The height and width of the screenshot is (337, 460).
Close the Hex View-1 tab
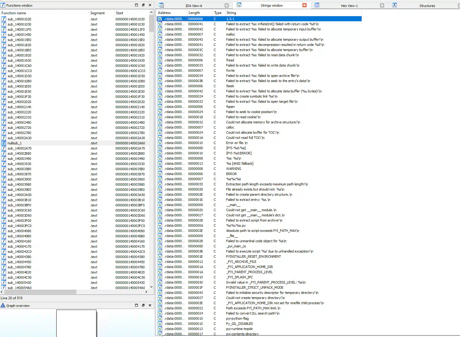[382, 5]
